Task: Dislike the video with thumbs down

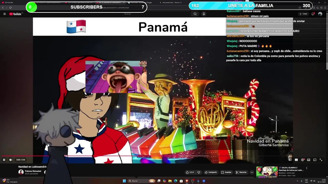Action: (199, 172)
